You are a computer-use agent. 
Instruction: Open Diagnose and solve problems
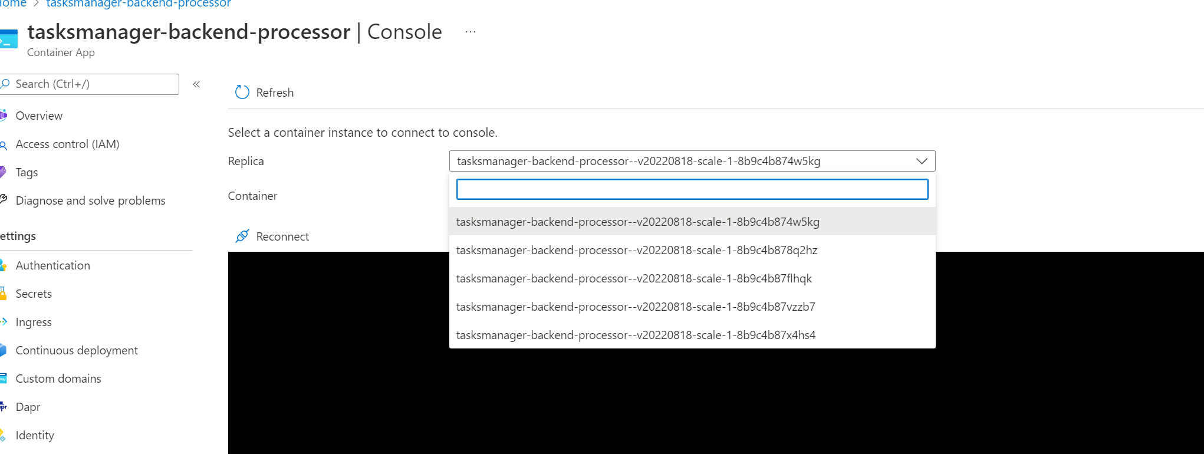coord(90,200)
